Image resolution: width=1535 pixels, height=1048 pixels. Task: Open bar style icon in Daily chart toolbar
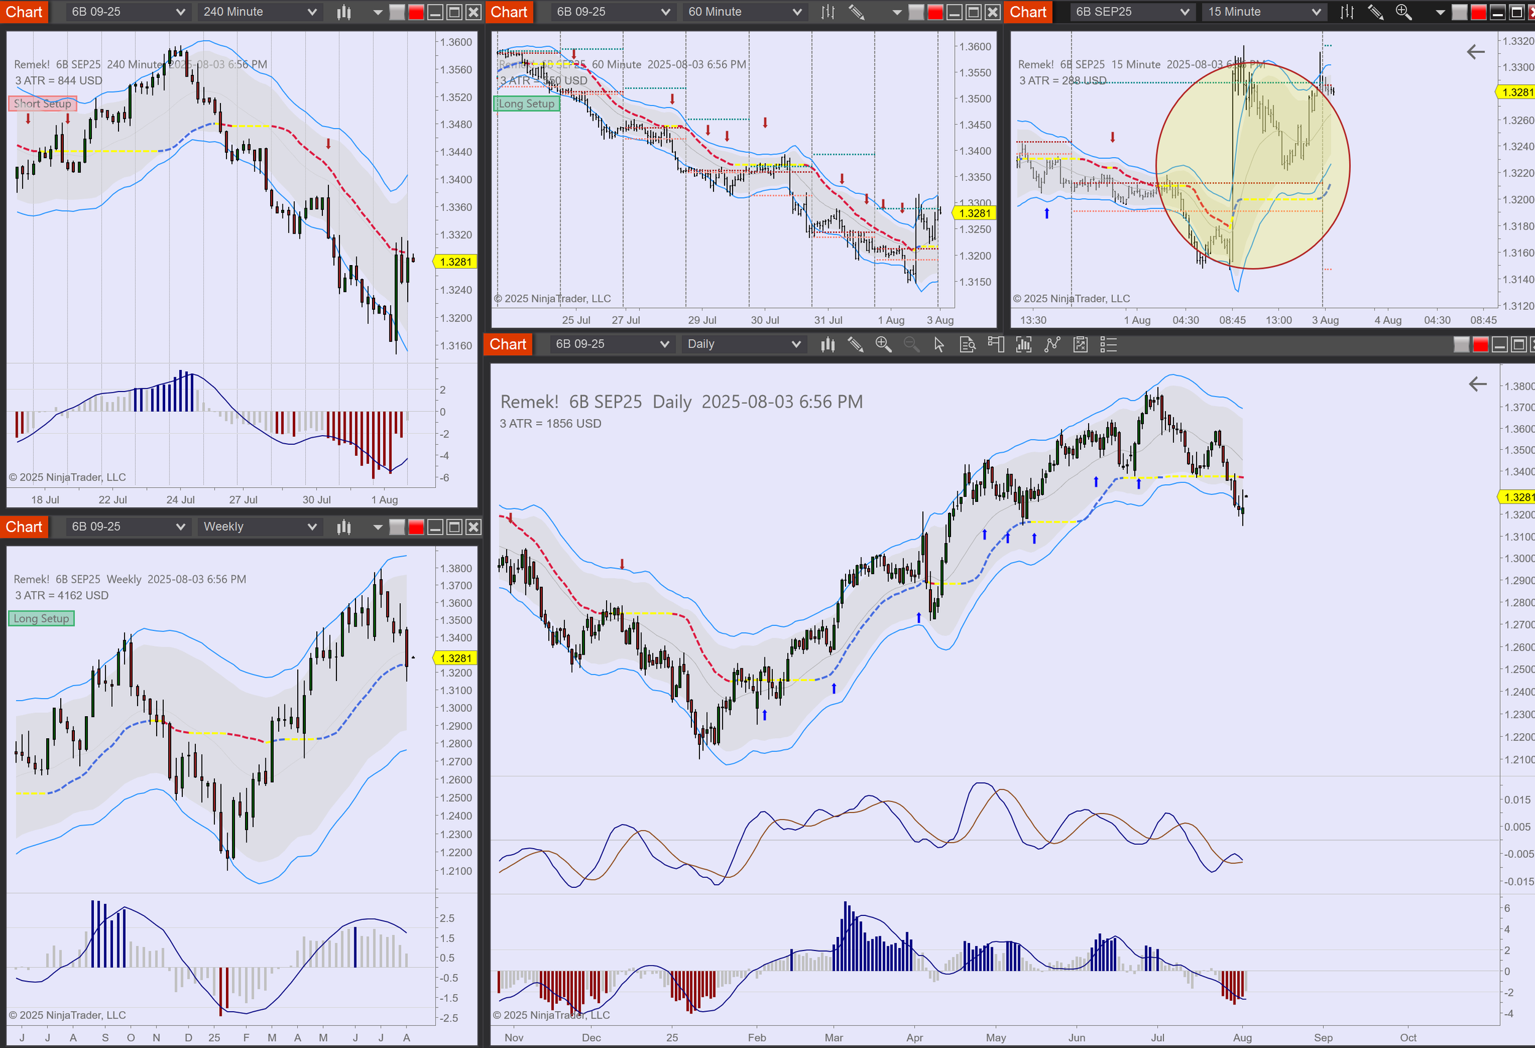pyautogui.click(x=828, y=344)
